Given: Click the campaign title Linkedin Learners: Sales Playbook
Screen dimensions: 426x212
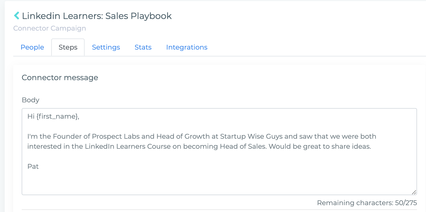Looking at the screenshot, I should [x=97, y=16].
